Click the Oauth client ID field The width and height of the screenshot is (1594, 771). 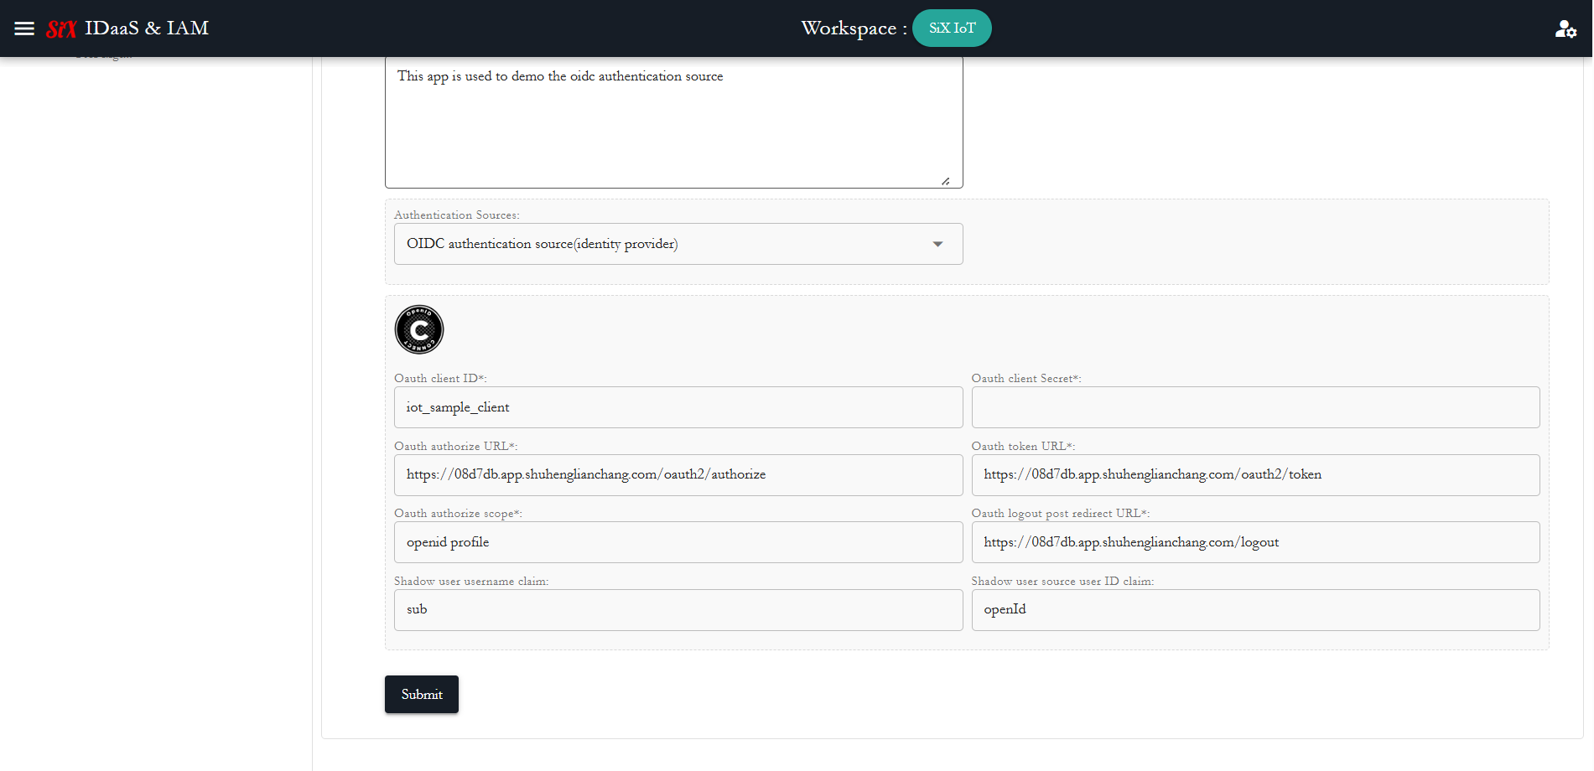[x=678, y=407]
